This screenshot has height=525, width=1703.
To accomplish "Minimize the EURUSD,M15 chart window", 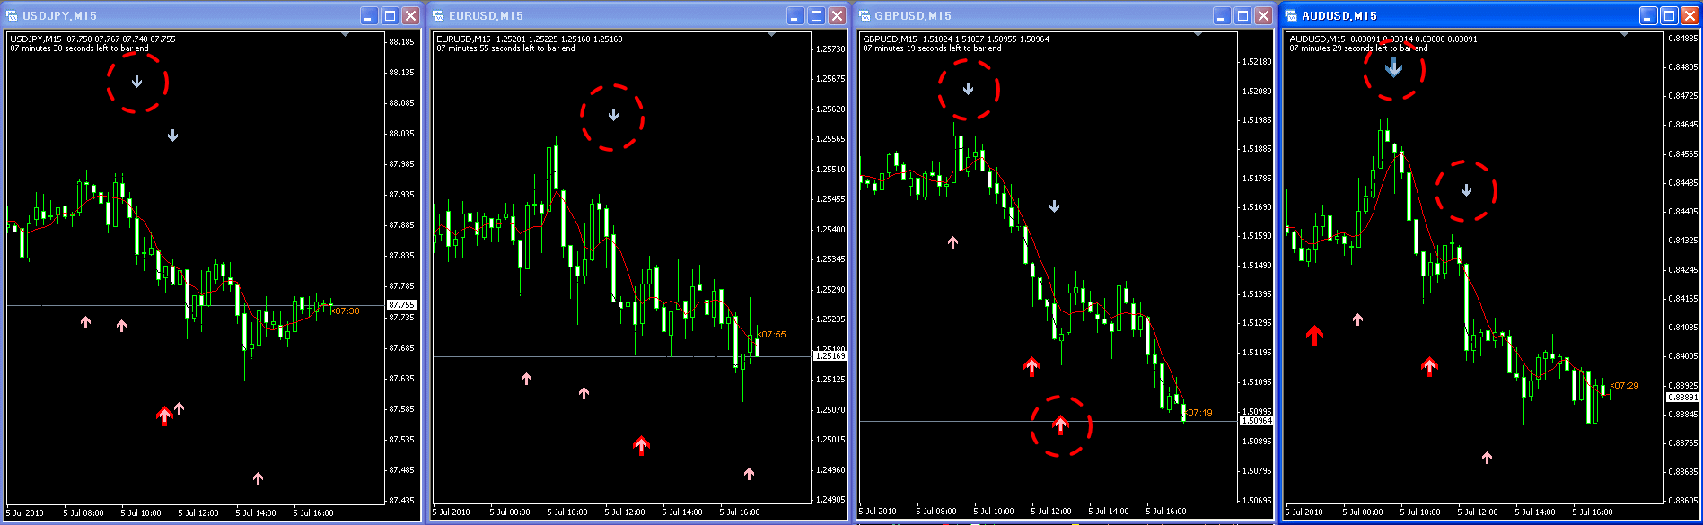I will click(796, 15).
